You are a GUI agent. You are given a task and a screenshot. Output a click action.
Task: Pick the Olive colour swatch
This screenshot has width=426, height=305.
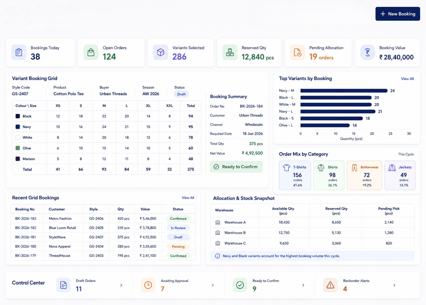[18, 148]
